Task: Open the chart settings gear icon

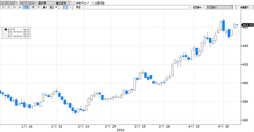Action: [251, 7]
